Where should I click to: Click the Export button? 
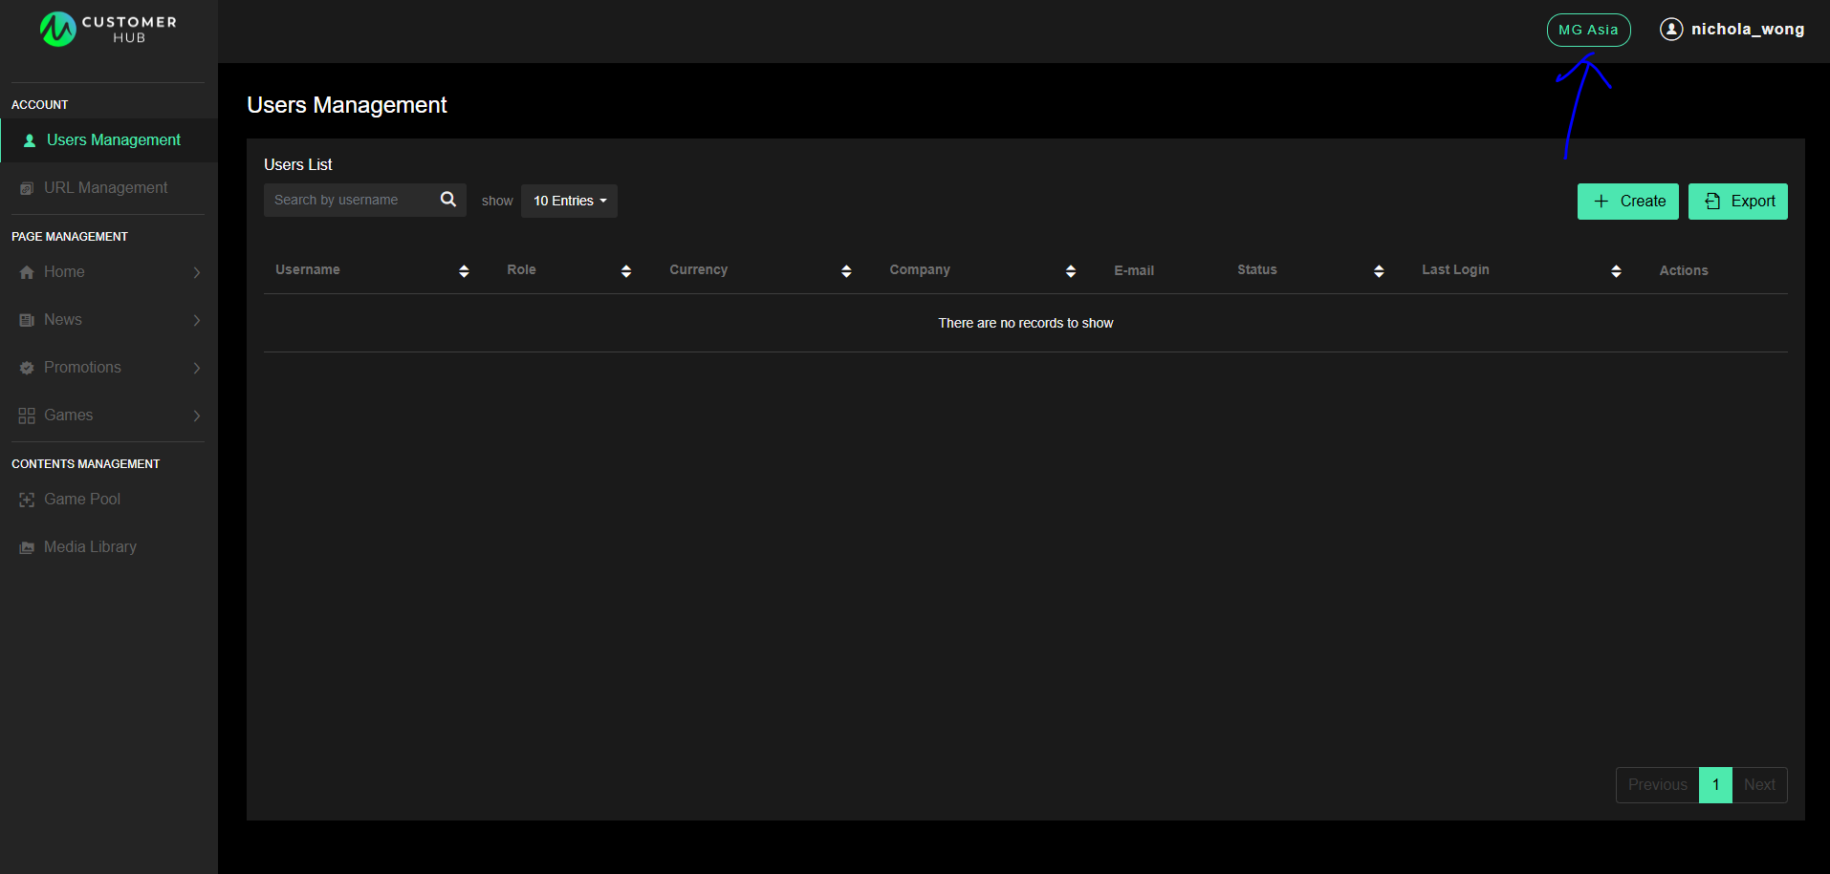pos(1737,202)
